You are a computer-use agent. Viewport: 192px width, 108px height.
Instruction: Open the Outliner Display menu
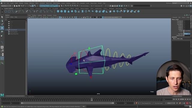point(7,17)
